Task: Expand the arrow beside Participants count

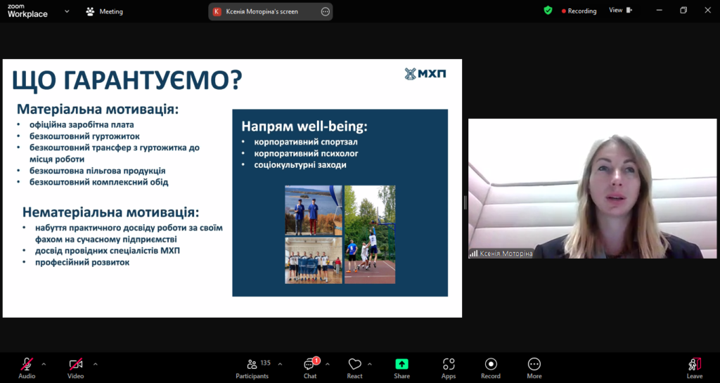Action: (x=280, y=364)
